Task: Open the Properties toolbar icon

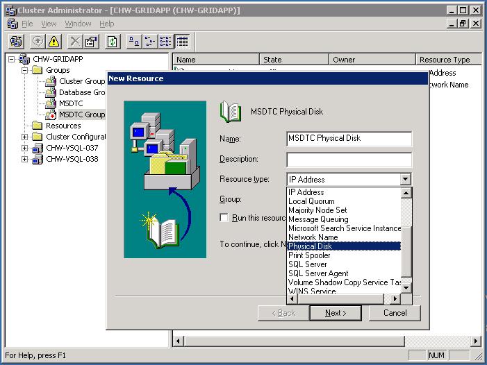Action: (x=91, y=41)
